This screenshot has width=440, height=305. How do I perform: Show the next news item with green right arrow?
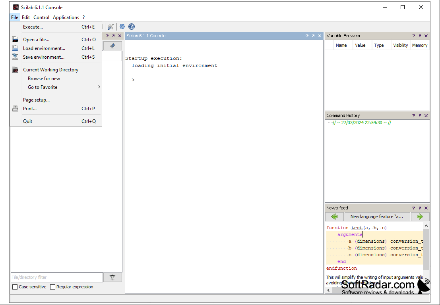click(x=420, y=217)
